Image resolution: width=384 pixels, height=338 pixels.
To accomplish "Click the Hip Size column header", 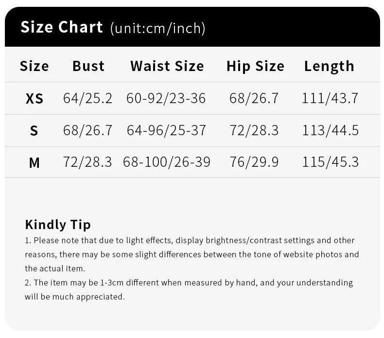I will coord(255,66).
